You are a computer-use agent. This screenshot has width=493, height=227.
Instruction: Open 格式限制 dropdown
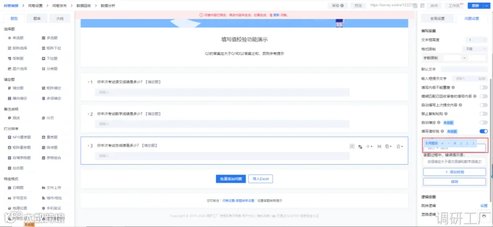coord(474,49)
